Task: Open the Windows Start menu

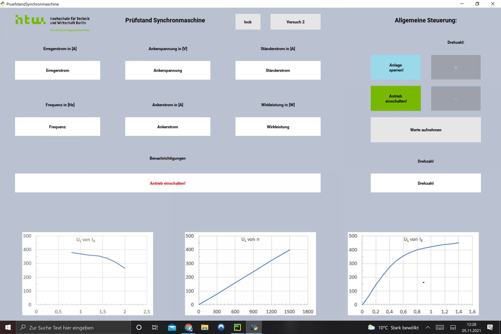Action: coord(8,327)
